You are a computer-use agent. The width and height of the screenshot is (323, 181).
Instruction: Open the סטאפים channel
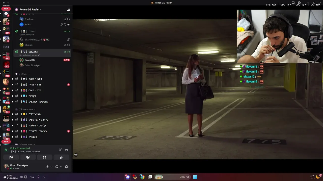[x=42, y=137]
